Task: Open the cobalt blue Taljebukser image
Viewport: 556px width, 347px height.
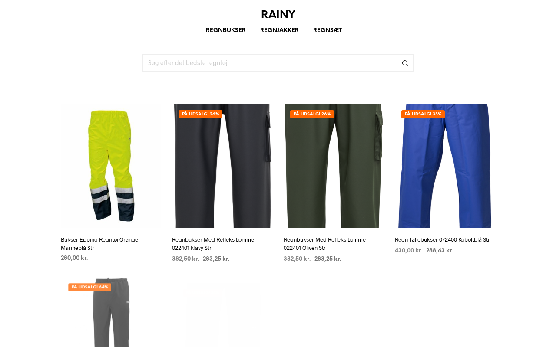Action: [x=445, y=166]
